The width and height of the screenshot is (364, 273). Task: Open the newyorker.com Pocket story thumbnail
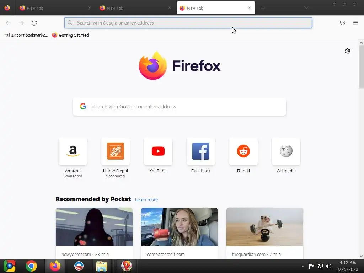(x=94, y=227)
